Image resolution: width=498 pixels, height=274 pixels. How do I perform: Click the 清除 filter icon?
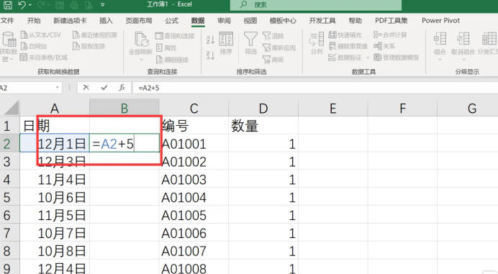[266, 36]
